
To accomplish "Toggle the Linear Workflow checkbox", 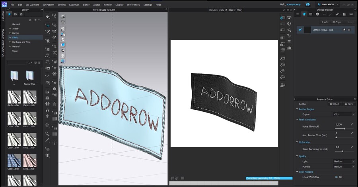I will pyautogui.click(x=336, y=177).
